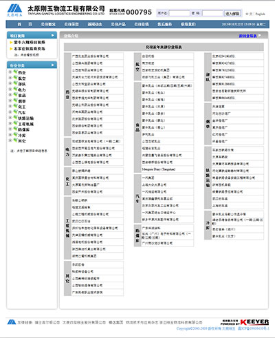
Task: Open the 蒙牛六期项目视频 video link
Action: (30, 42)
